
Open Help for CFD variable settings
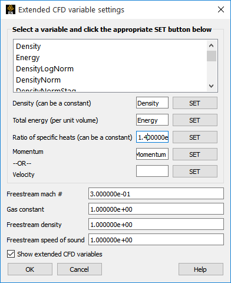point(201,269)
